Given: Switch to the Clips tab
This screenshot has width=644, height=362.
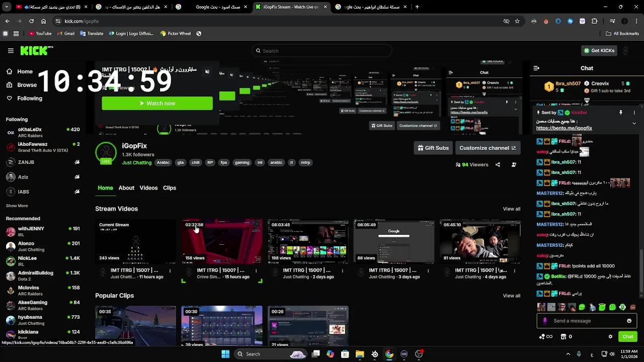Looking at the screenshot, I should click(170, 188).
